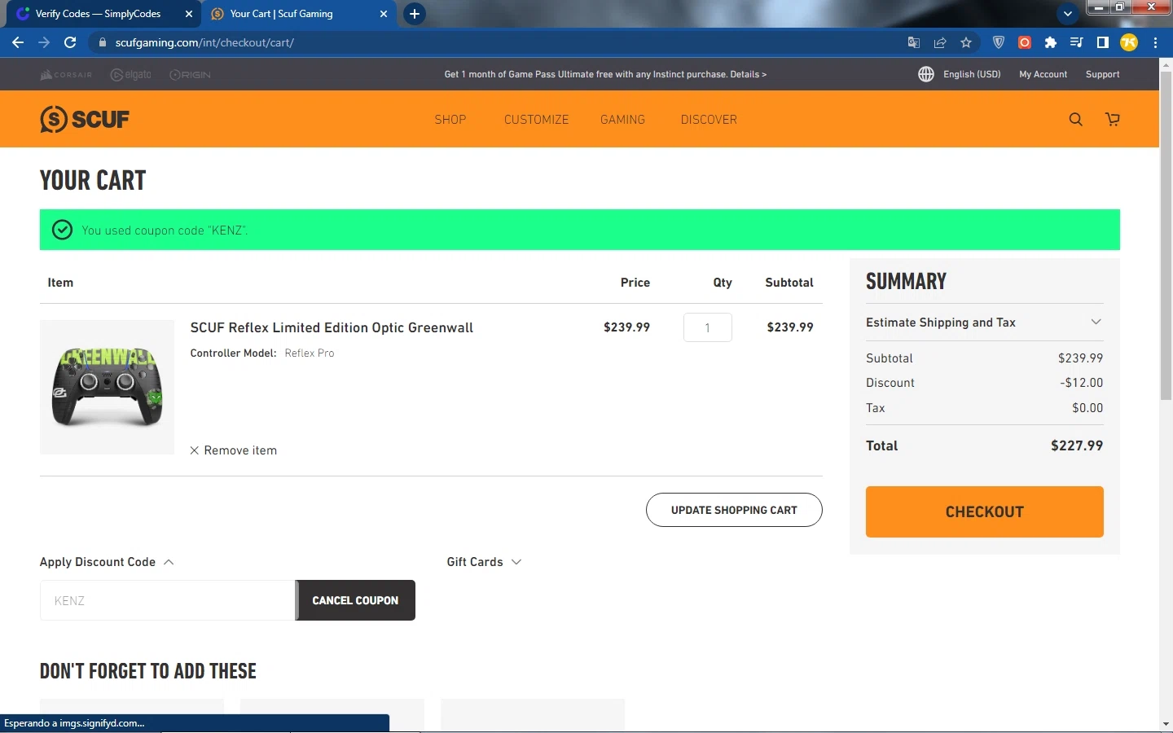Open a new tab with the plus button
The width and height of the screenshot is (1173, 733).
click(415, 14)
